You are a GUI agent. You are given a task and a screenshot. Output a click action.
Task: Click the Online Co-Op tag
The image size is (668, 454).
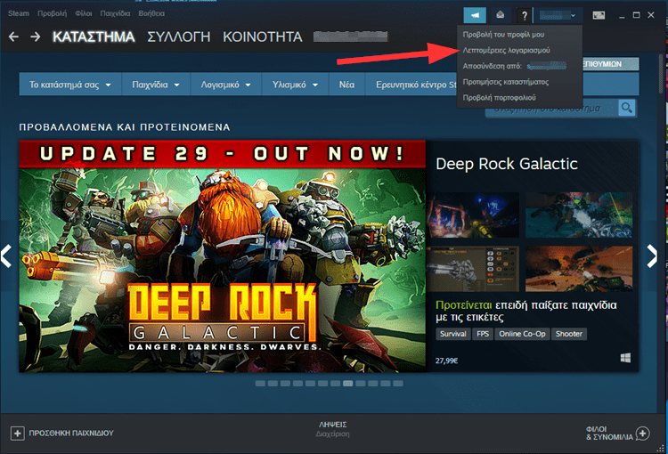(x=522, y=334)
